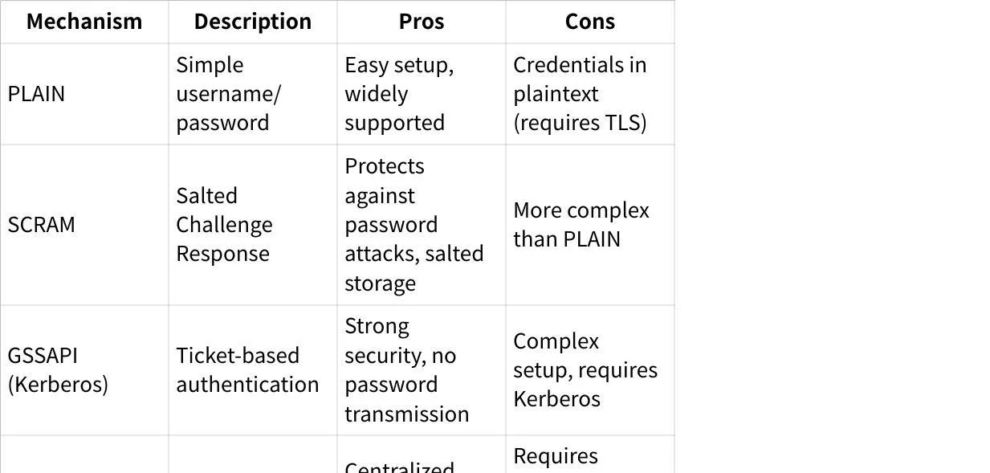
Task: Click the Mechanism column header
Action: (x=84, y=22)
